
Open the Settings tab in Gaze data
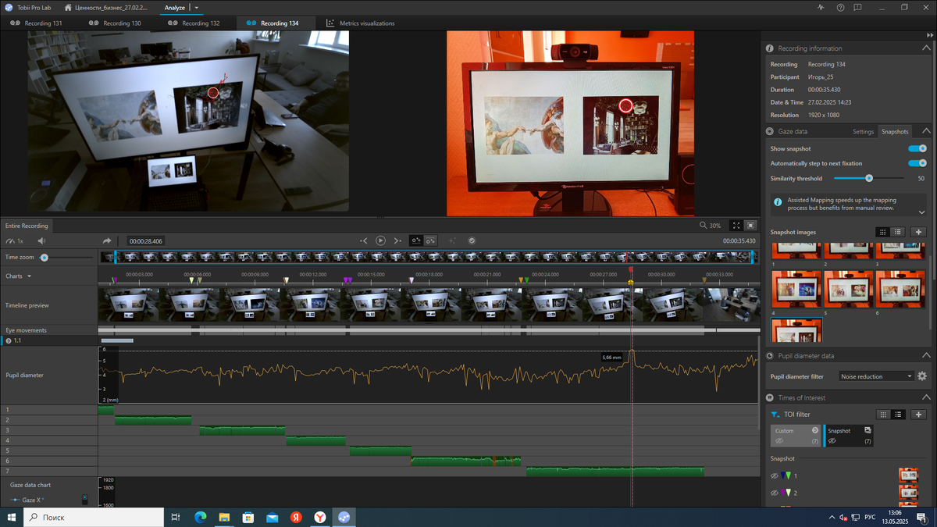click(x=863, y=132)
